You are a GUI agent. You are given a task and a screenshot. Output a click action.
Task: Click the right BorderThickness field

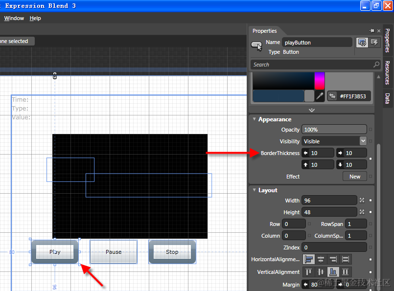pos(351,153)
